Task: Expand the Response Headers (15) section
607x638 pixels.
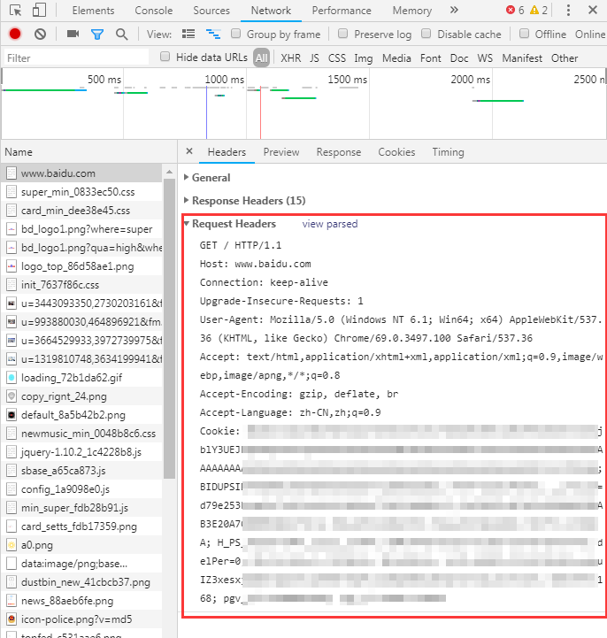Action: (248, 201)
